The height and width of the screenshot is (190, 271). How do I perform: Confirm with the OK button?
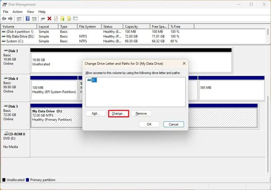click(x=149, y=124)
